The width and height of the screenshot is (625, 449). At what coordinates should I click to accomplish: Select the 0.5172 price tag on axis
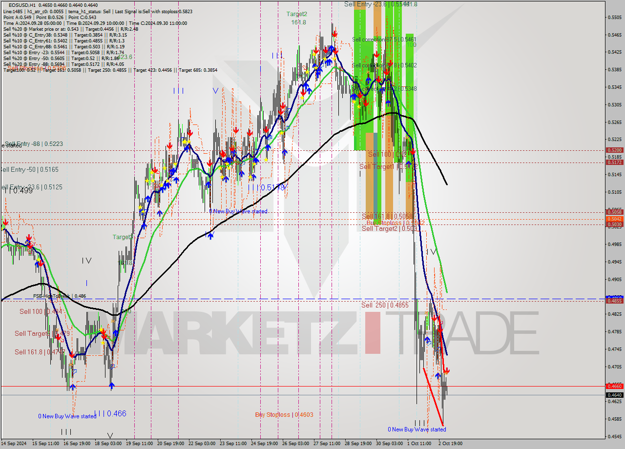[614, 163]
